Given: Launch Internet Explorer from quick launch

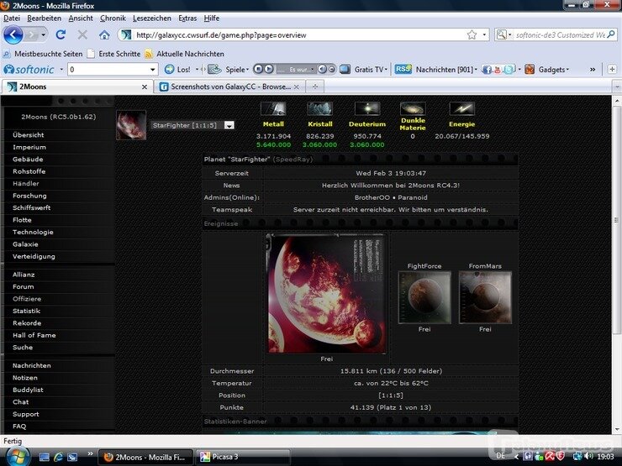Looking at the screenshot, I should tap(58, 457).
